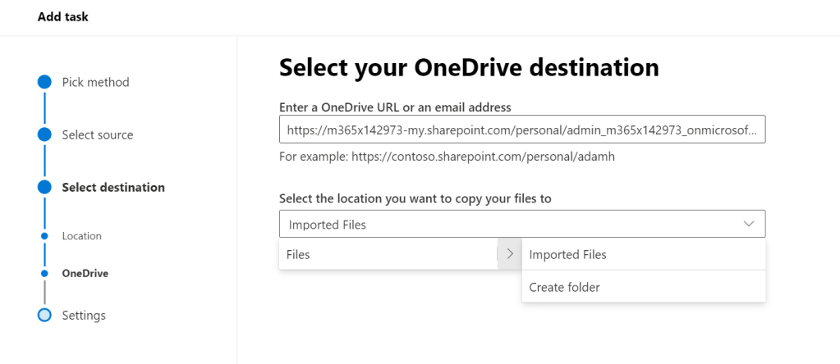The width and height of the screenshot is (840, 364).
Task: Click the Add task header title
Action: pyautogui.click(x=63, y=16)
